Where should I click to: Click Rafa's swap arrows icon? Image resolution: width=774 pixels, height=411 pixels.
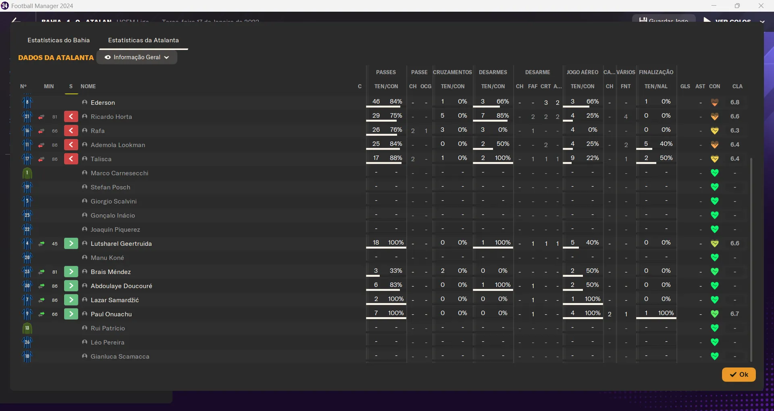click(x=41, y=131)
